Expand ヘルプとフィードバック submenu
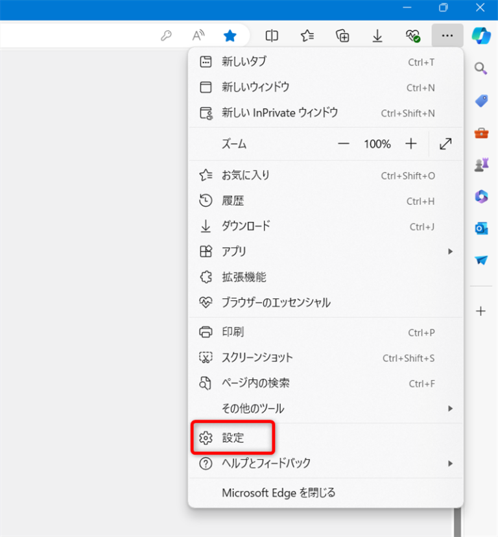Viewport: 498px width, 537px height. (326, 463)
